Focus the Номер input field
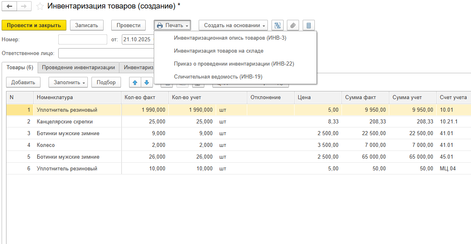Screen dimensions: 471x244 click(83, 39)
